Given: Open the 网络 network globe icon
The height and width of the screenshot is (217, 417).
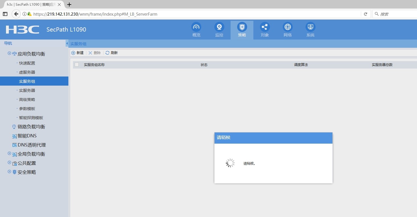Looking at the screenshot, I should pos(288,27).
